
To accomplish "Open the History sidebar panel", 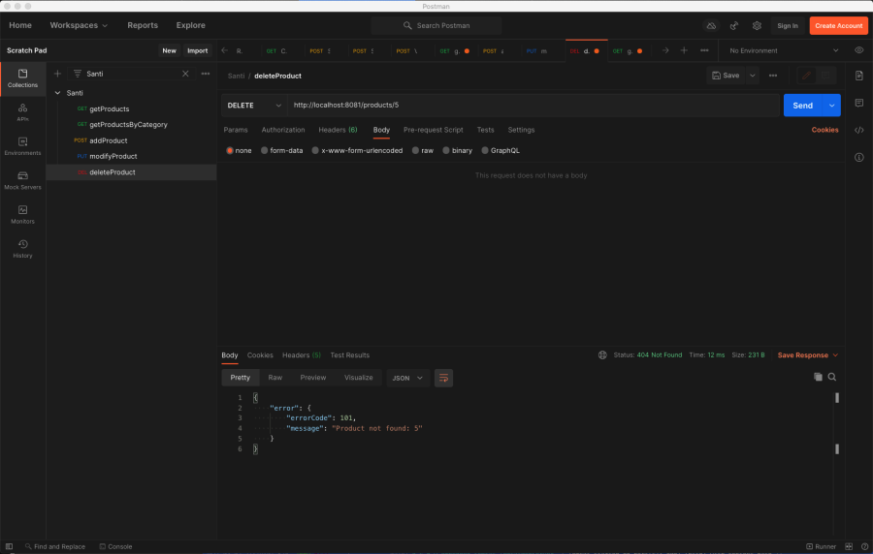I will coord(22,248).
